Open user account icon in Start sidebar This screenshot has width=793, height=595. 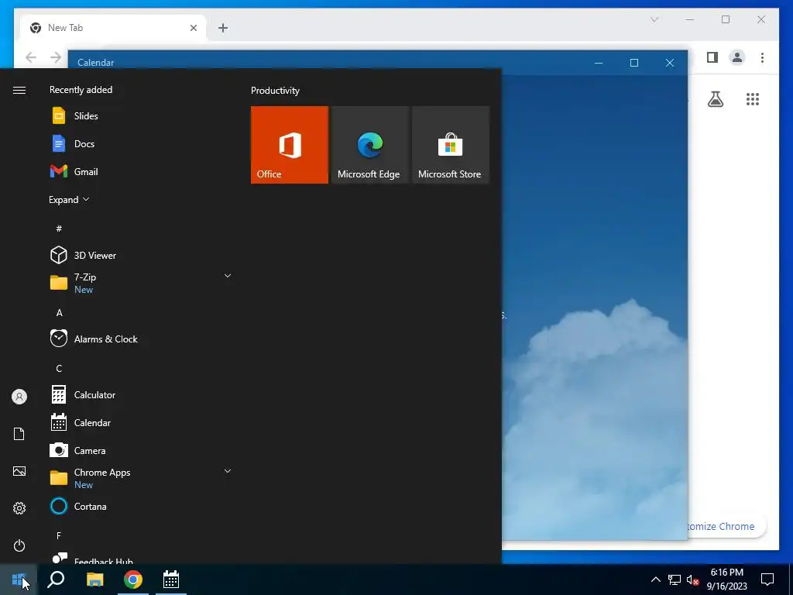click(19, 397)
